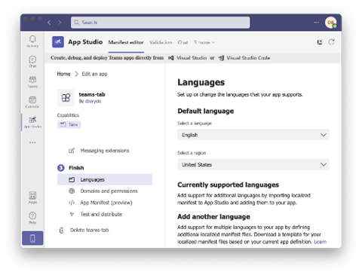Viewport: 362px width, 275px height.
Task: Open settings and more ellipsis in title bar
Action: 317,23
